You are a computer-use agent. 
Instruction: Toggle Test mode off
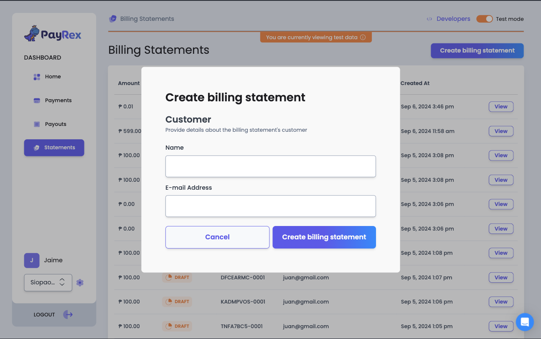point(485,19)
